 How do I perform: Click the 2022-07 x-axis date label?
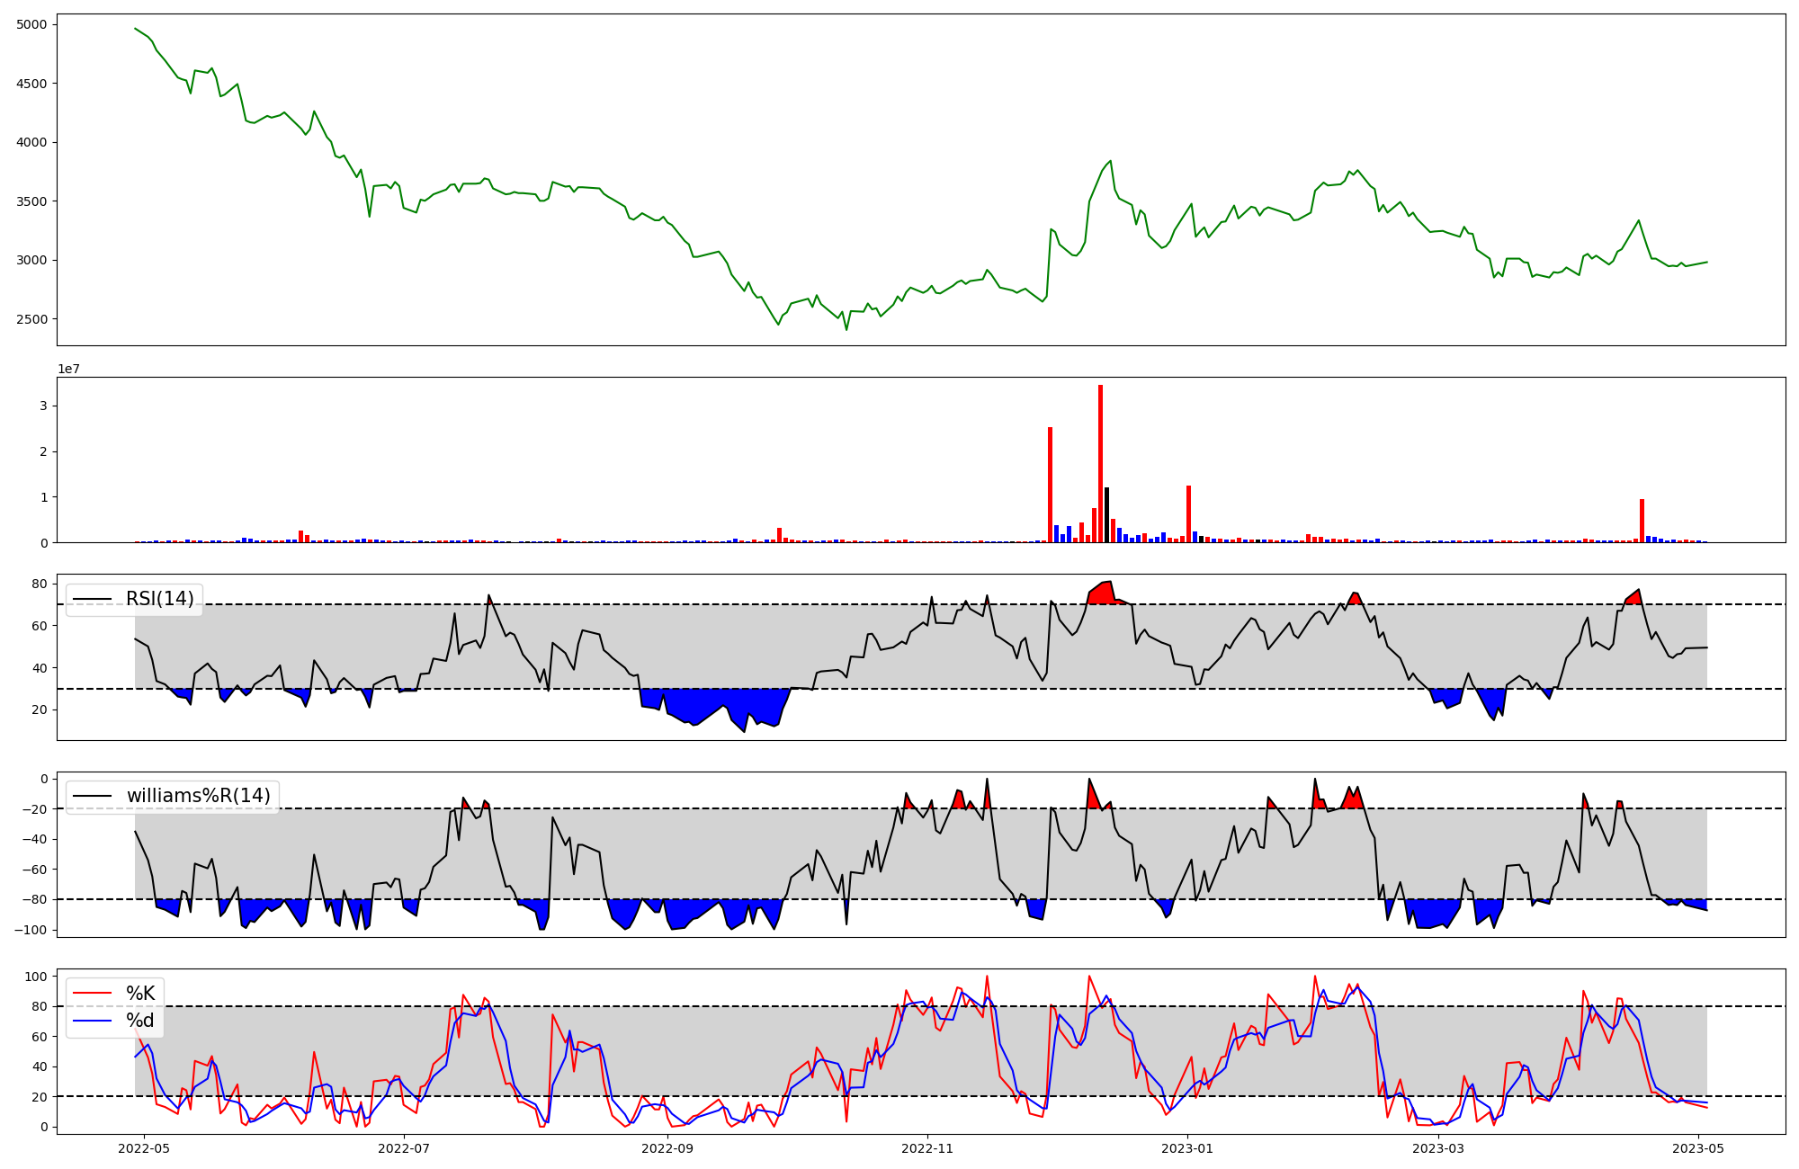coord(404,1148)
